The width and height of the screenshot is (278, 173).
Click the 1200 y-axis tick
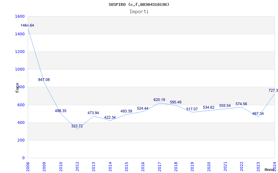coord(20,52)
